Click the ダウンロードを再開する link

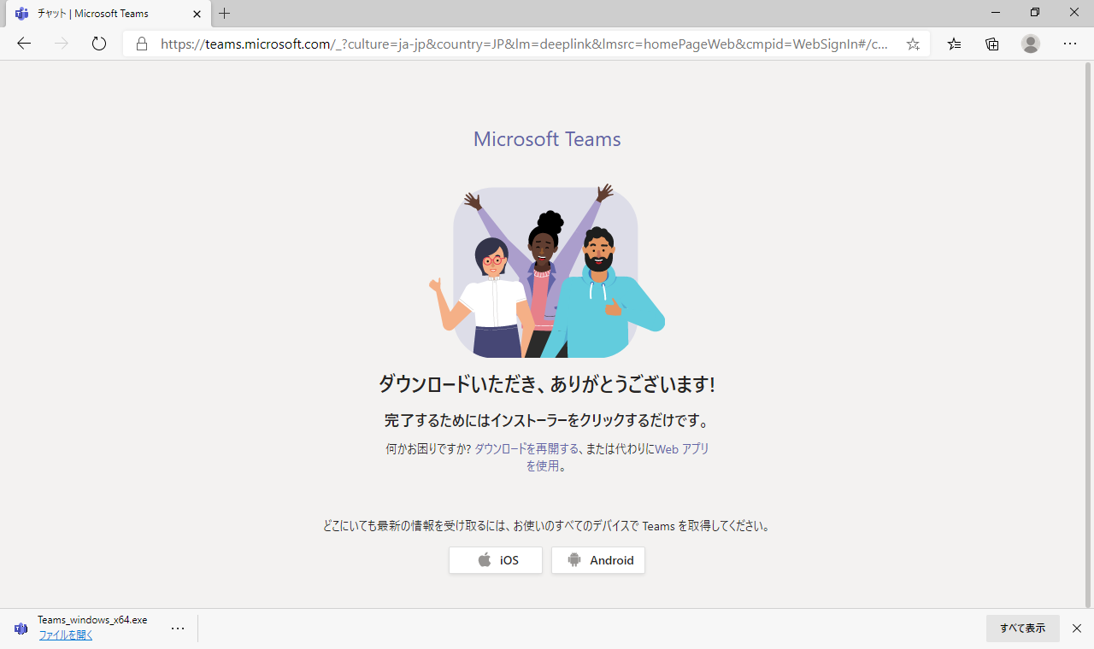tap(526, 448)
